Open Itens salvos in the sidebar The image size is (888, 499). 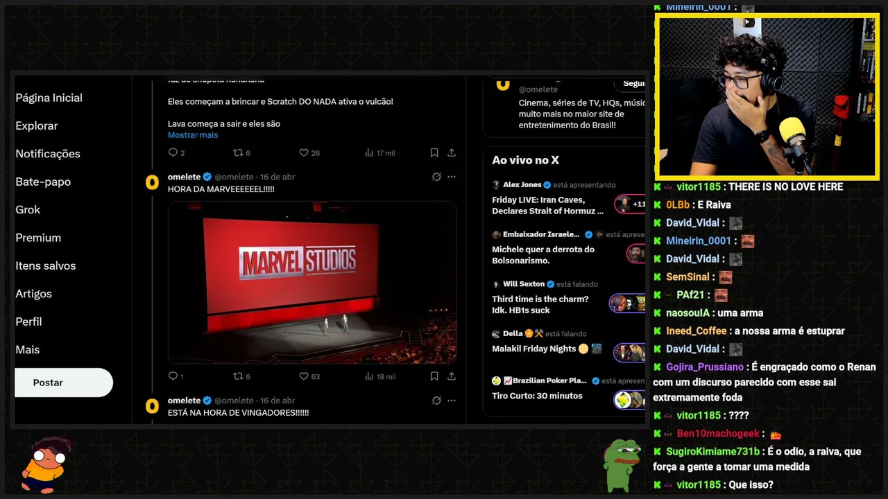pyautogui.click(x=46, y=265)
